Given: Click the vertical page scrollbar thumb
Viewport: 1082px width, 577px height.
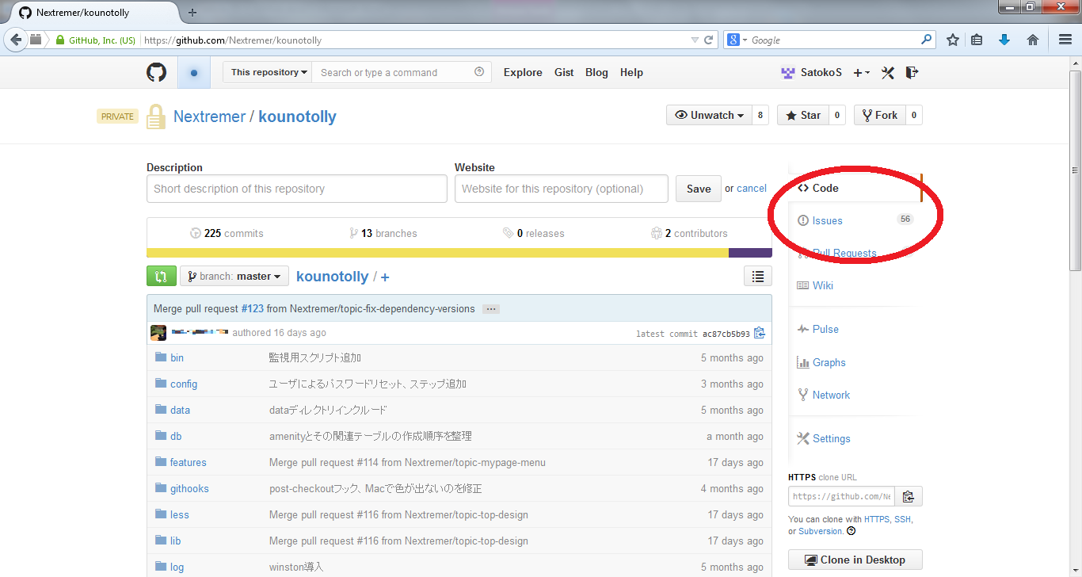Looking at the screenshot, I should [x=1075, y=170].
